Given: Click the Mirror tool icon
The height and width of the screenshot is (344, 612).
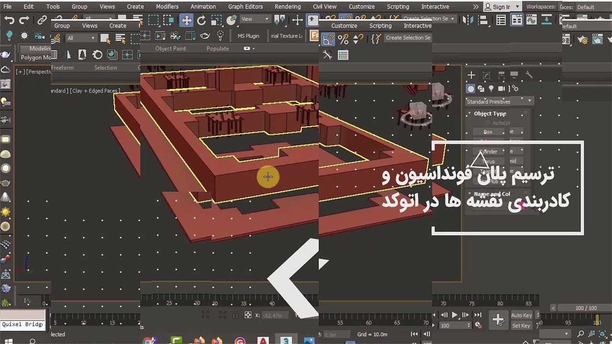Looking at the screenshot, I should (469, 20).
